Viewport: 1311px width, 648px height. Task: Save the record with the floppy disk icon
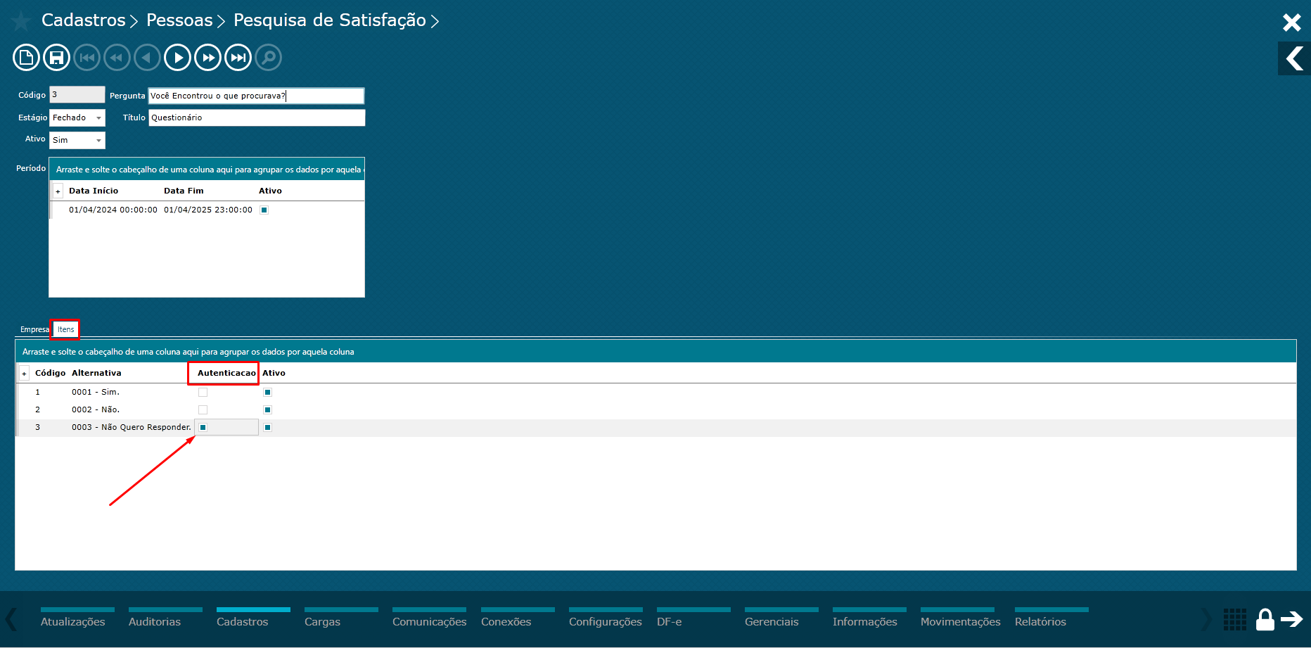pyautogui.click(x=56, y=58)
